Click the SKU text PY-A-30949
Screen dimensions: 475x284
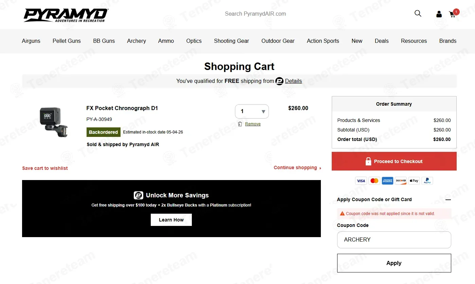coord(99,120)
